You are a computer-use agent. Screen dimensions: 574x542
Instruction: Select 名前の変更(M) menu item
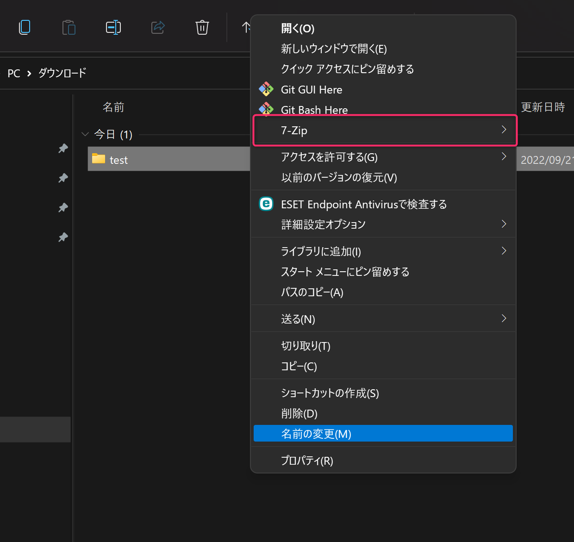coord(383,434)
